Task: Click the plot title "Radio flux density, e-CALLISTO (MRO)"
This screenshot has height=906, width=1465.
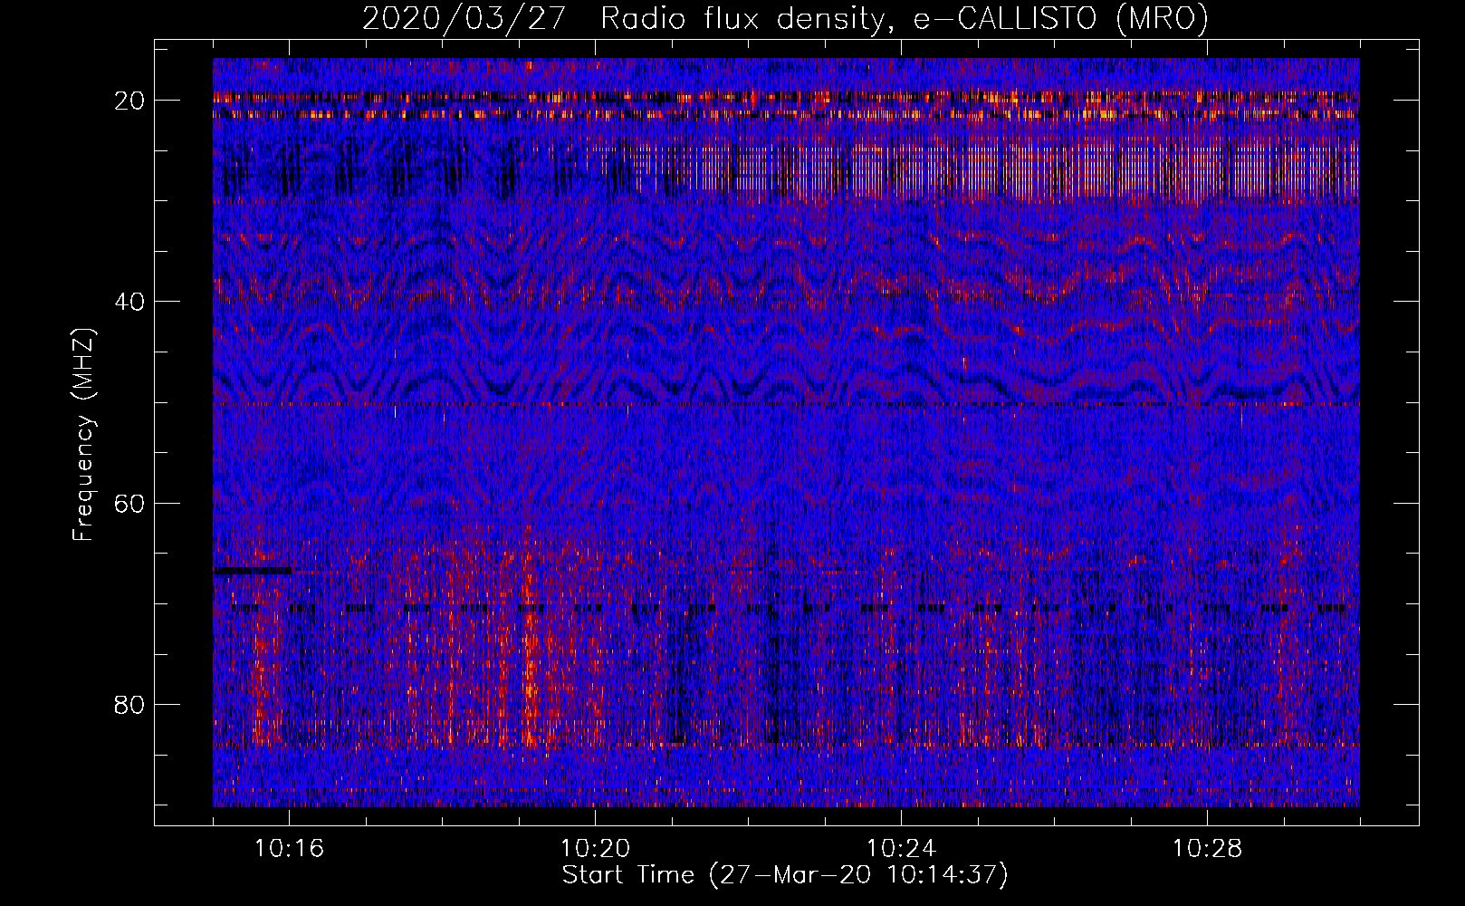Action: [x=905, y=18]
